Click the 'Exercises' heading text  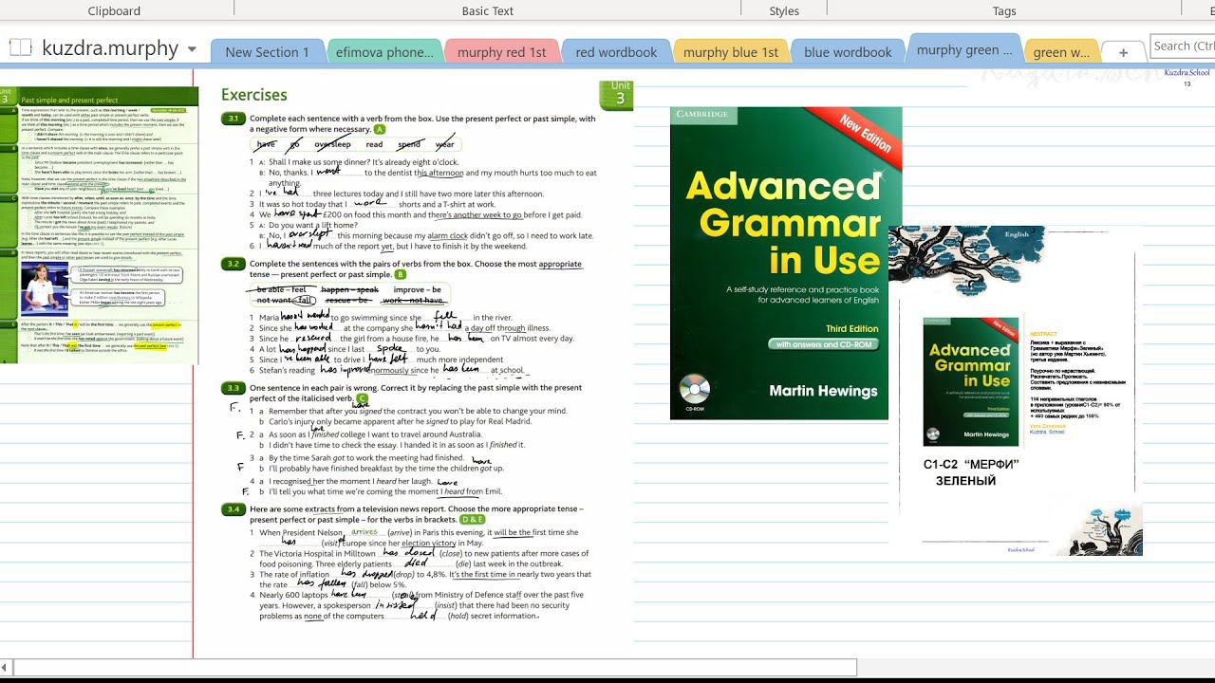254,95
